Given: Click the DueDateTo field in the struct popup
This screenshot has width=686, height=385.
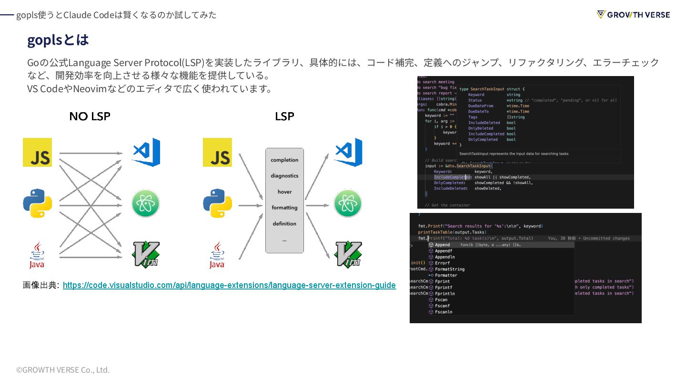Looking at the screenshot, I should point(478,111).
